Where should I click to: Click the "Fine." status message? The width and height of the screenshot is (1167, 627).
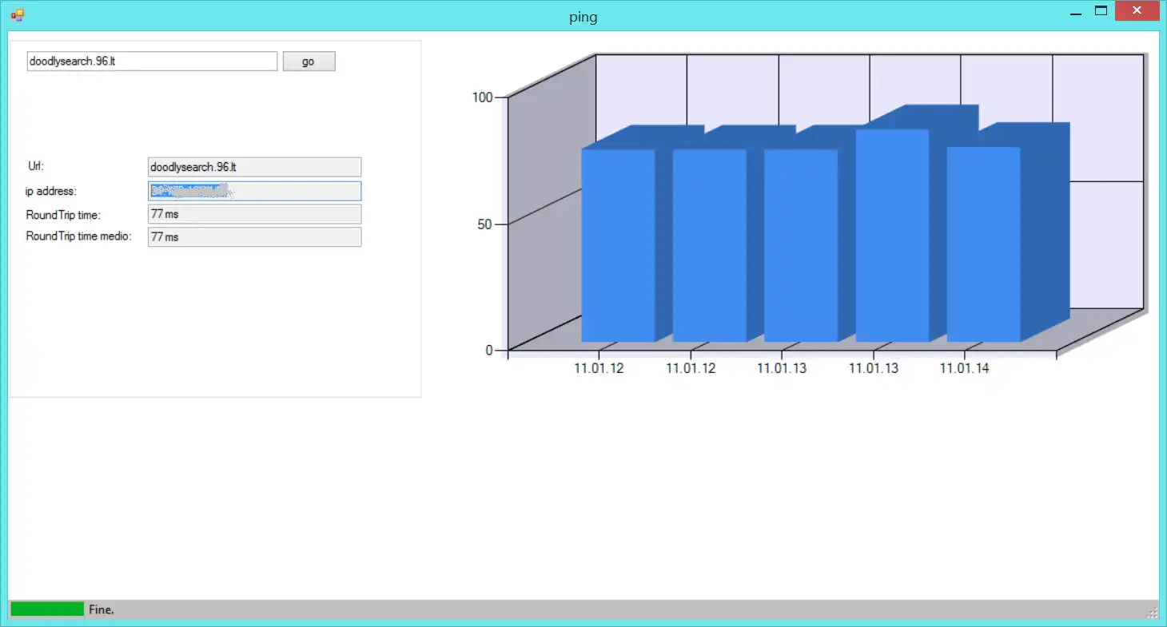click(102, 609)
